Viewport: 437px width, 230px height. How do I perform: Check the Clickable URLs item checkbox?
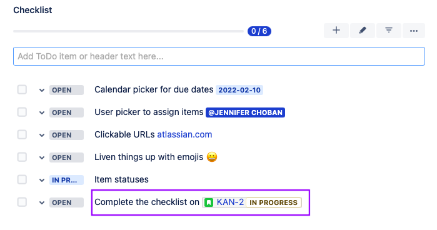pos(22,134)
